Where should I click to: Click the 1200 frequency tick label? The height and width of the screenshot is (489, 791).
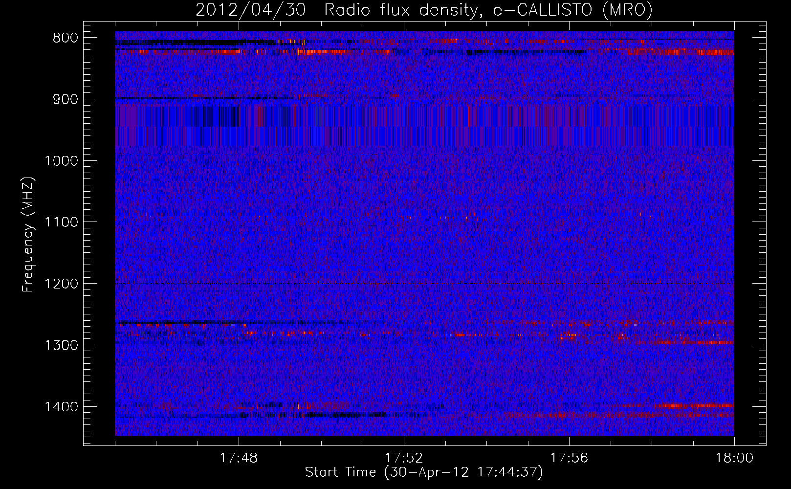pos(61,284)
